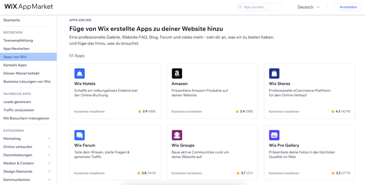Image resolution: width=365 pixels, height=185 pixels.
Task: Click the search magnifier icon
Action: click(x=240, y=7)
